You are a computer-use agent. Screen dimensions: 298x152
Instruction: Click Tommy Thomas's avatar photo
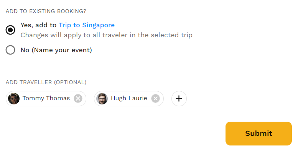(x=14, y=99)
